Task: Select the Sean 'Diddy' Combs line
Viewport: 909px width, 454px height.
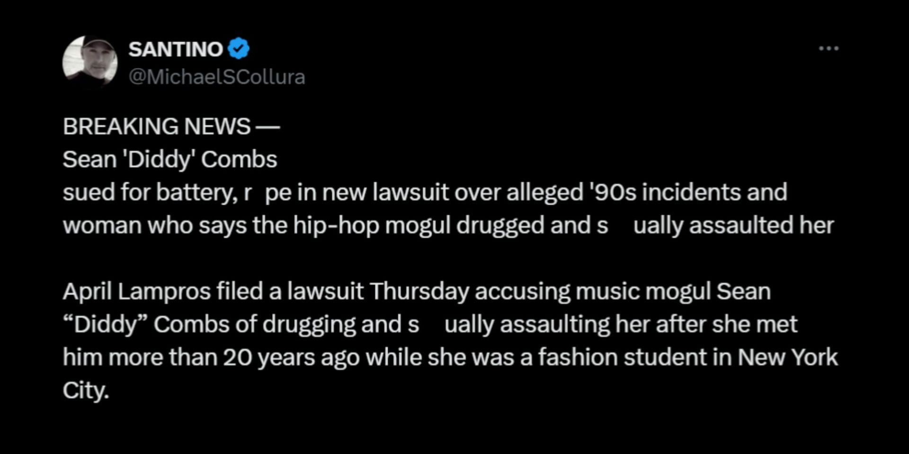Action: click(170, 159)
